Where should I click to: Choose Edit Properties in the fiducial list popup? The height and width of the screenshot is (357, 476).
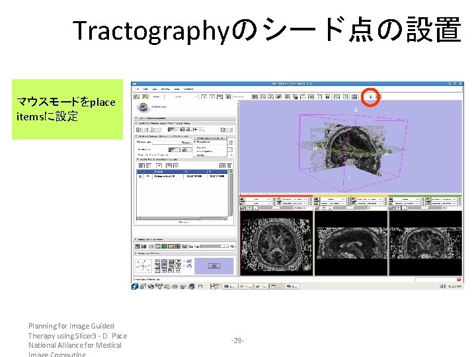click(204, 151)
